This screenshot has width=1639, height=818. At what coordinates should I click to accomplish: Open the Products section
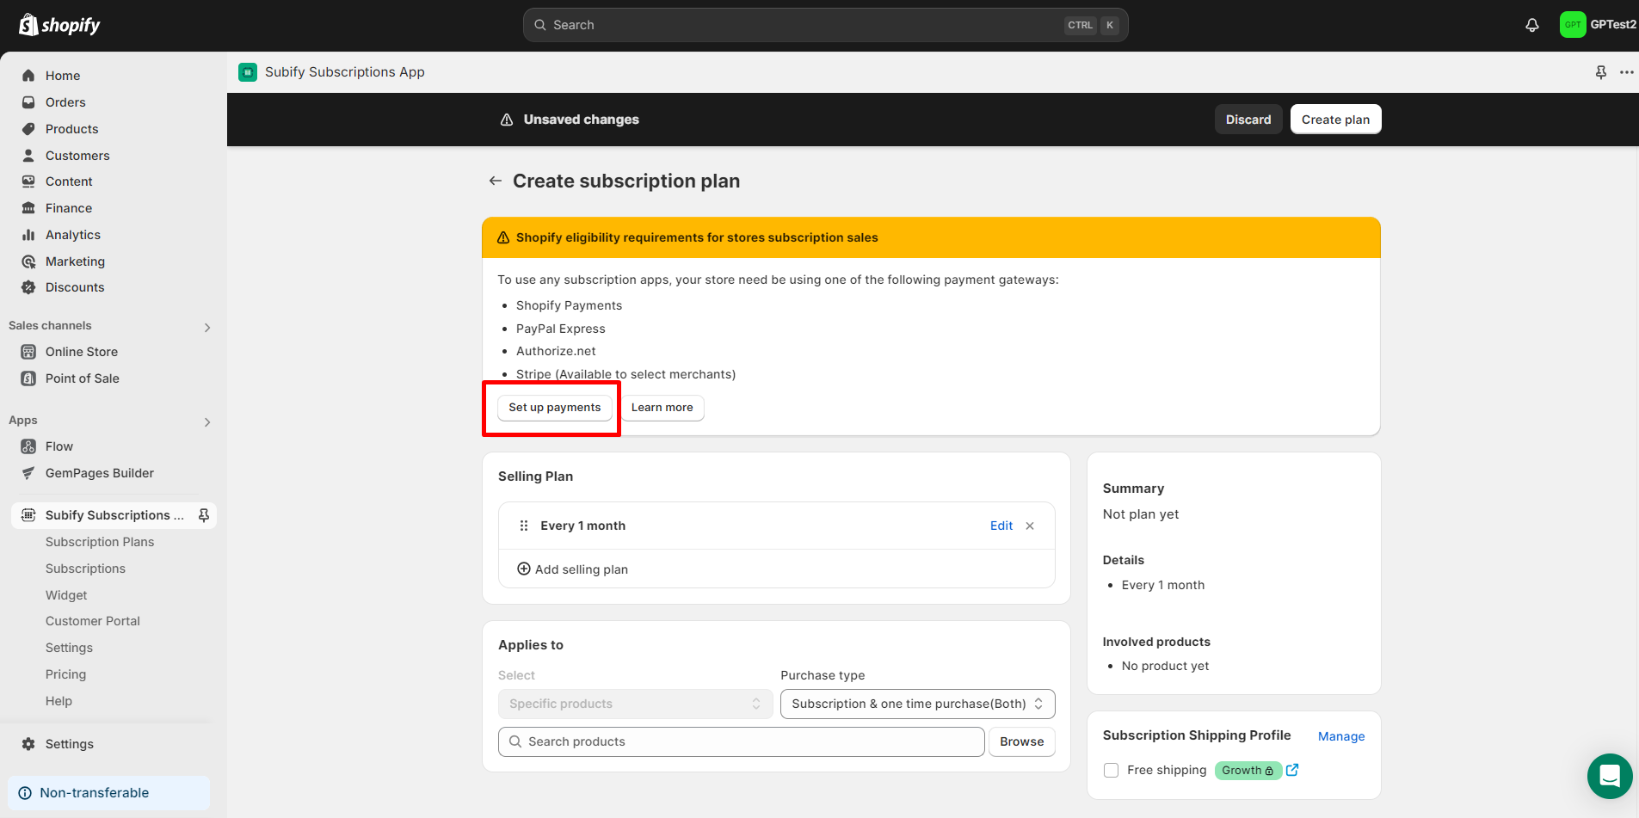click(x=71, y=128)
